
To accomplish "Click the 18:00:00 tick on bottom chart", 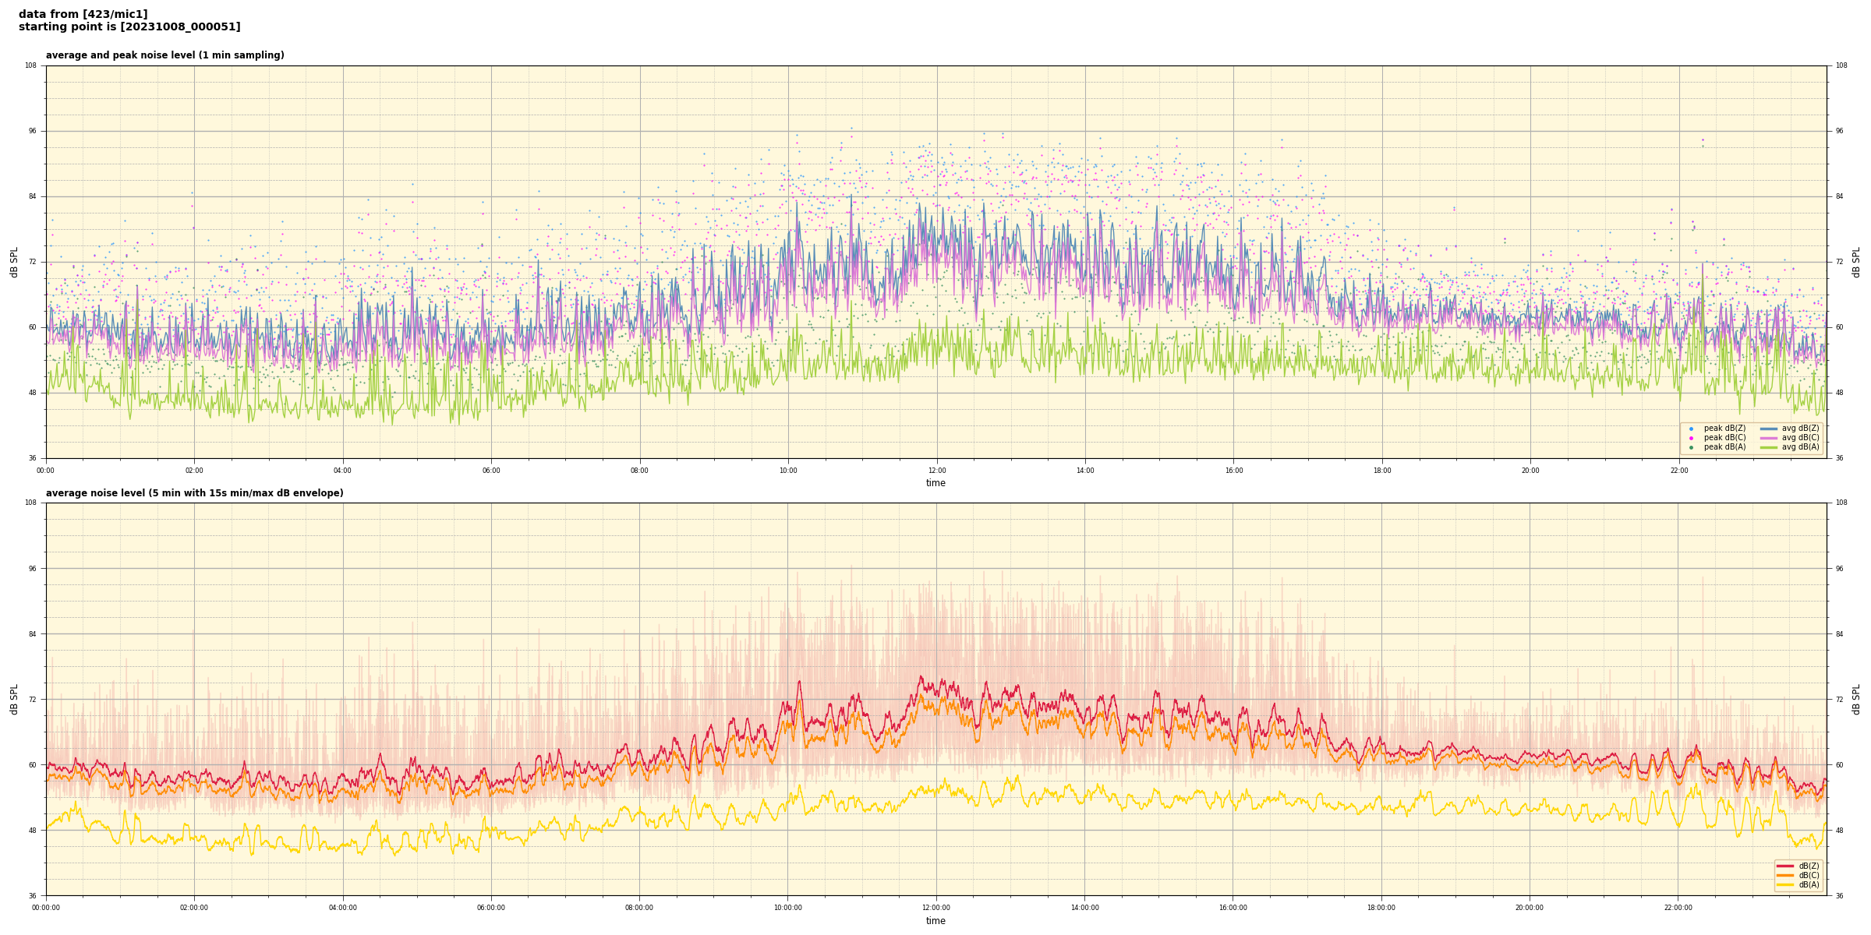I will [x=1381, y=908].
